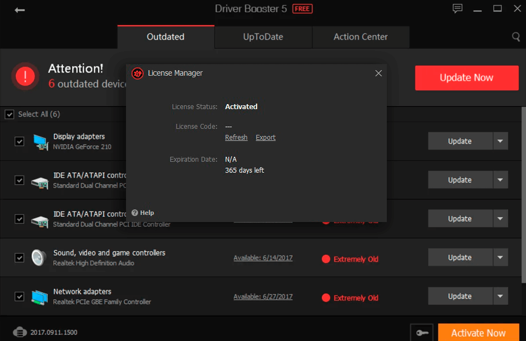526x341 pixels.
Task: Expand Update dropdown for Realtek High Definition Audio
Action: tap(500, 258)
